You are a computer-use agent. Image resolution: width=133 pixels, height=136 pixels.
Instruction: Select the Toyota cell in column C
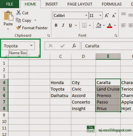click(60, 89)
